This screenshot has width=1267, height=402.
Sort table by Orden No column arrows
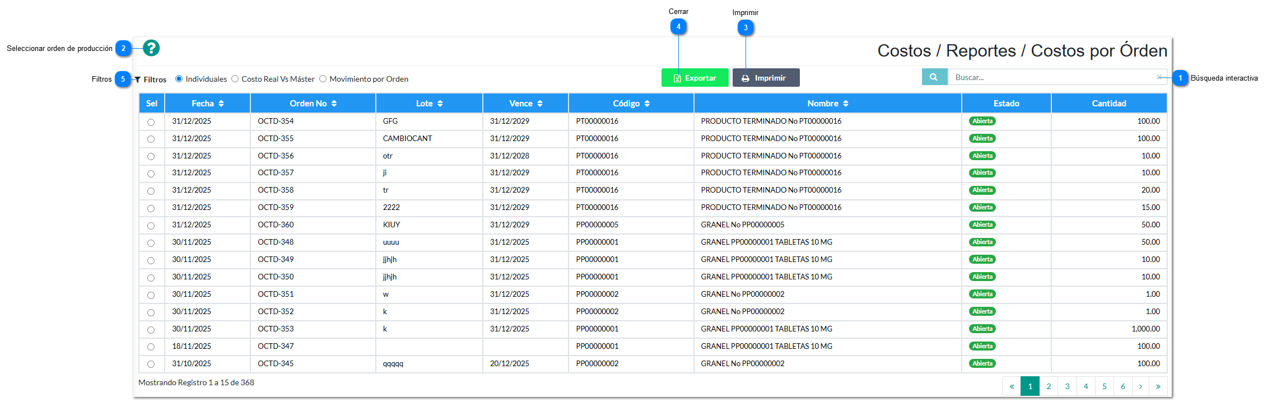click(x=334, y=104)
